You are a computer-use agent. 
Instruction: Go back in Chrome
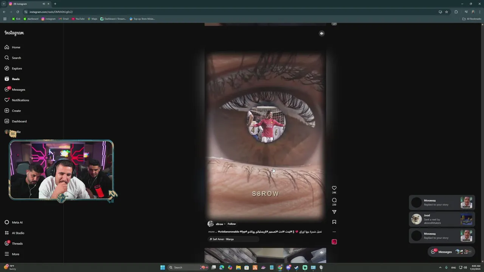tap(4, 12)
